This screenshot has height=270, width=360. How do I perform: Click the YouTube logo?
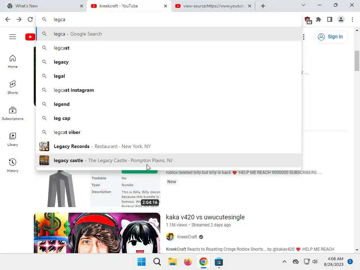click(x=30, y=37)
